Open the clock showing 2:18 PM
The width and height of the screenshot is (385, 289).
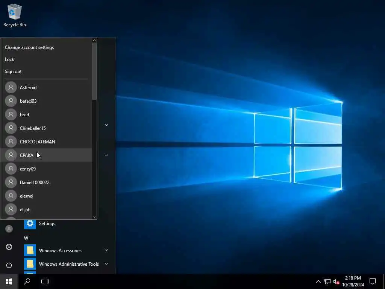coord(353,281)
